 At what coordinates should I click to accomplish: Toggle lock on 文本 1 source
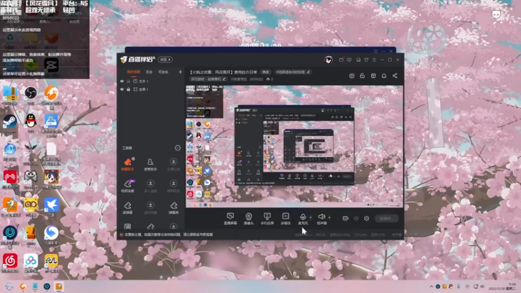coord(128,81)
